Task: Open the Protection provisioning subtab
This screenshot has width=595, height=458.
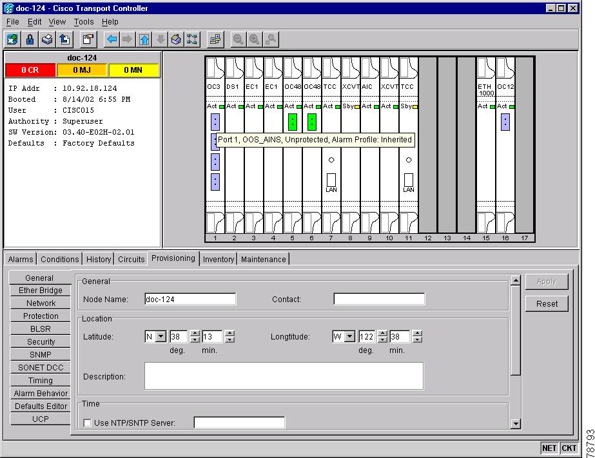Action: [40, 316]
